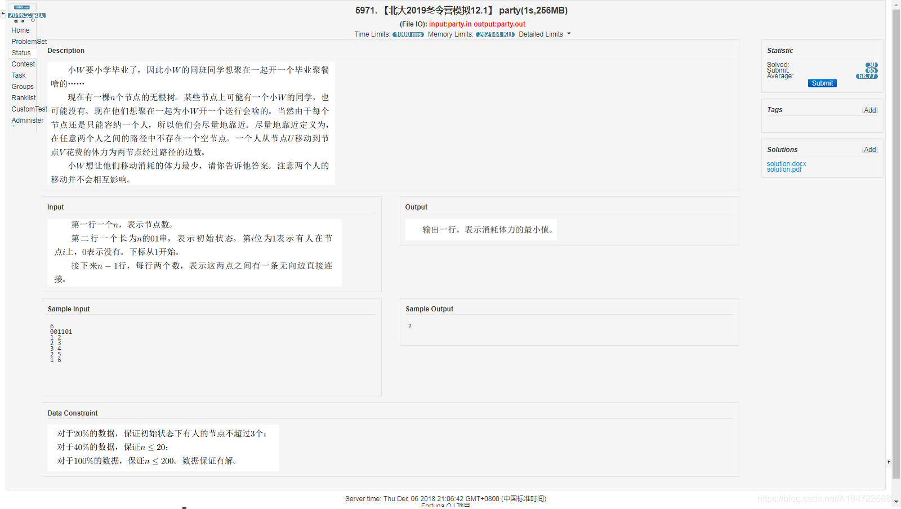901x509 pixels.
Task: Select the Status sidebar item
Action: 21,53
